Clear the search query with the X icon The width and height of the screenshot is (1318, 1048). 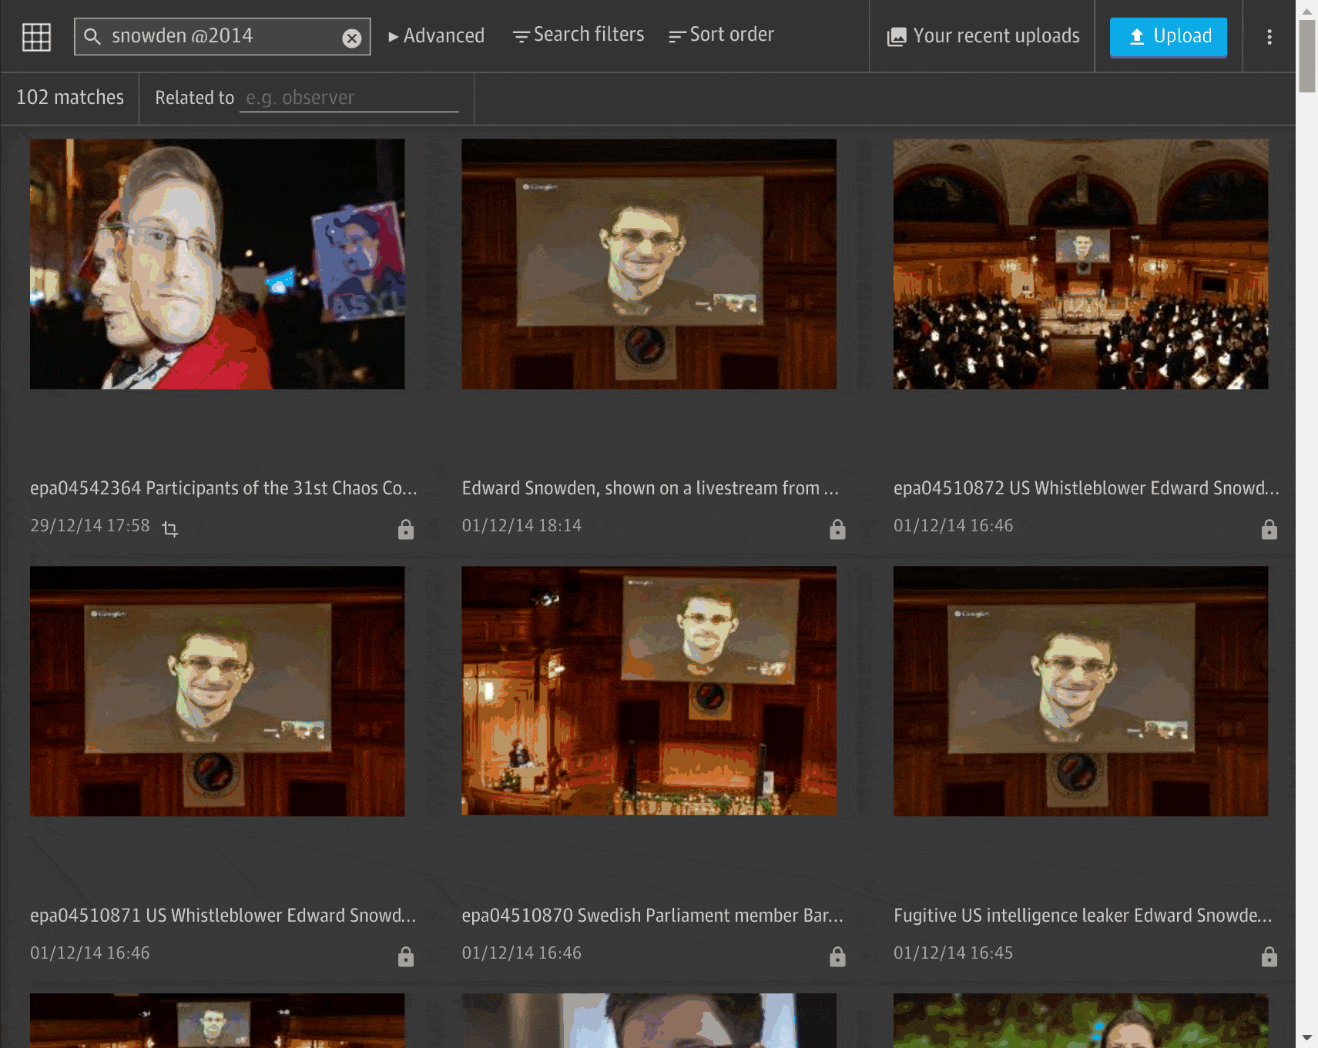[x=352, y=38]
